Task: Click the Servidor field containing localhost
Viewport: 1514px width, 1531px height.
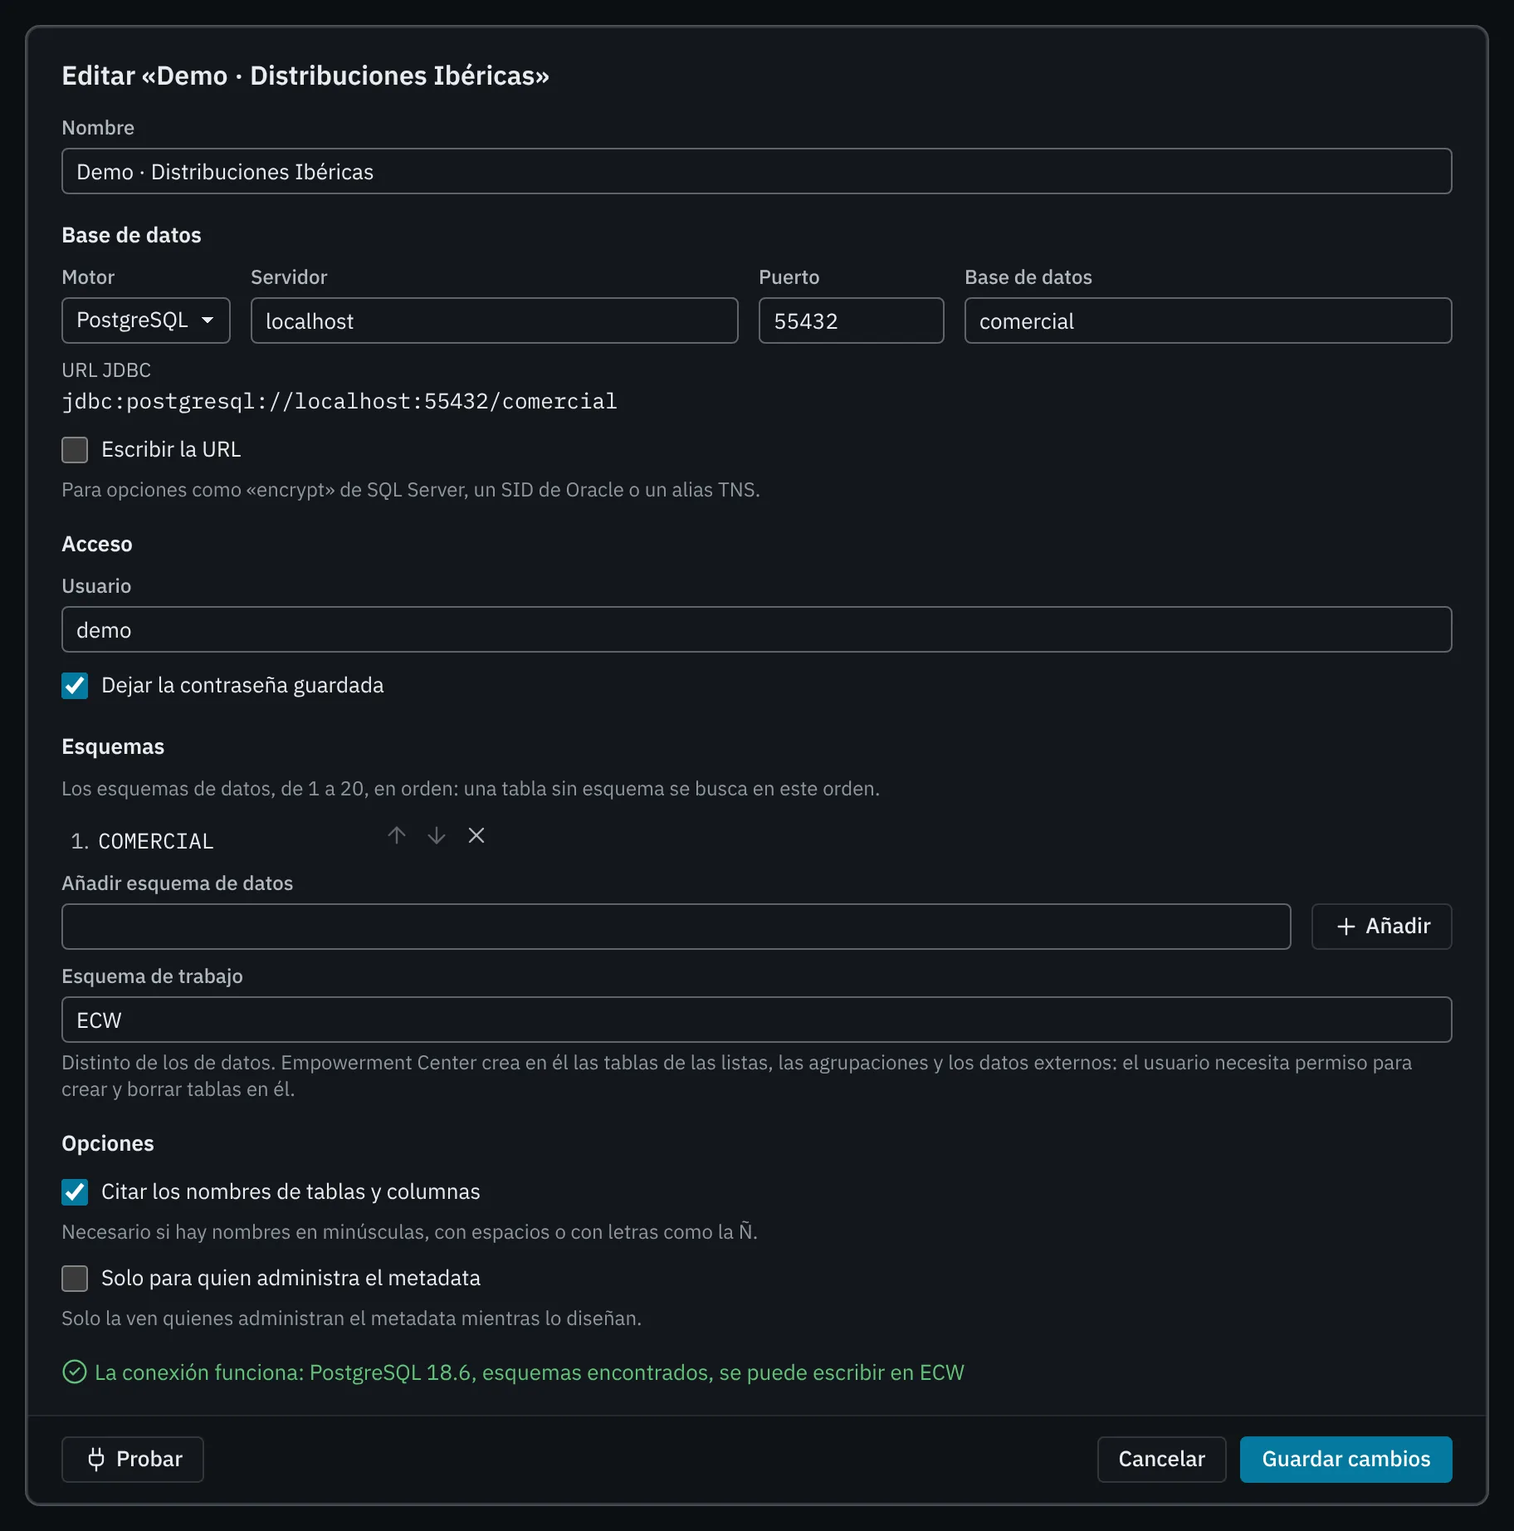Action: [x=495, y=320]
